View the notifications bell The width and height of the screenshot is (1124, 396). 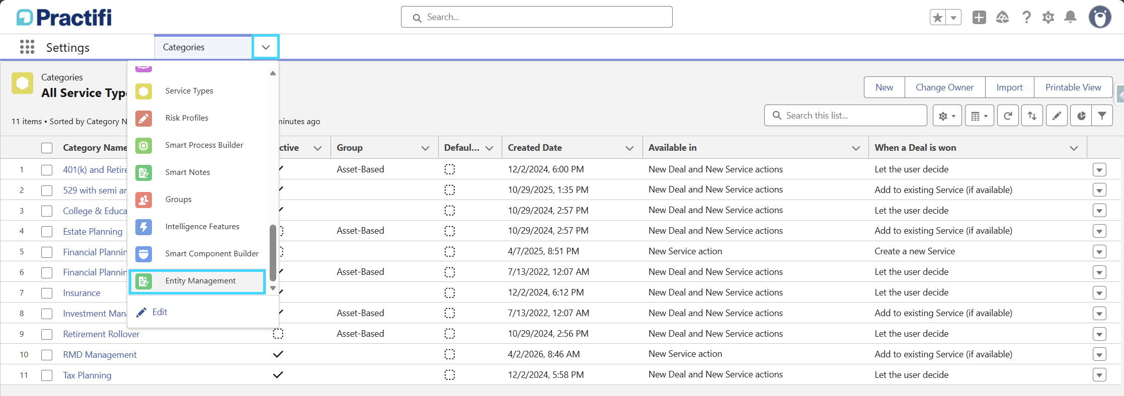coord(1070,18)
